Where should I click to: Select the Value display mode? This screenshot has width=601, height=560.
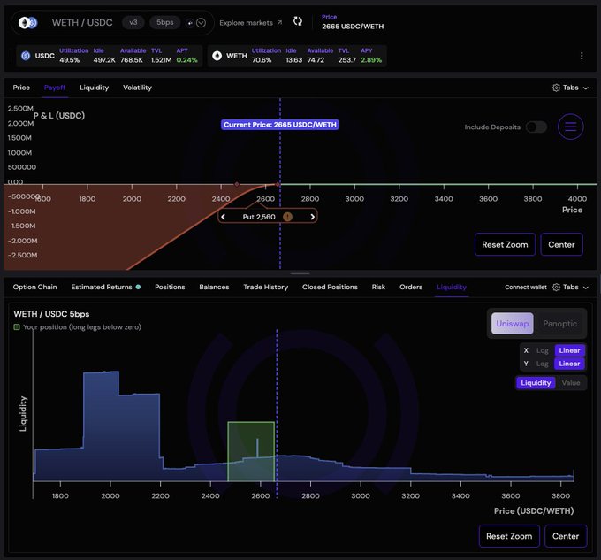click(571, 383)
